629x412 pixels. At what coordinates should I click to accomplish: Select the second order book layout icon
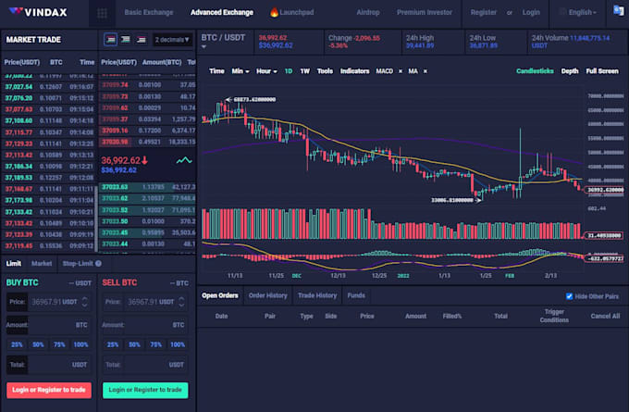click(126, 40)
